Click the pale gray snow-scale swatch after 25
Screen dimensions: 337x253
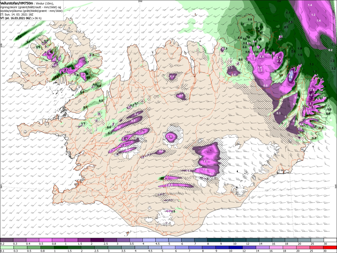click(x=318, y=240)
